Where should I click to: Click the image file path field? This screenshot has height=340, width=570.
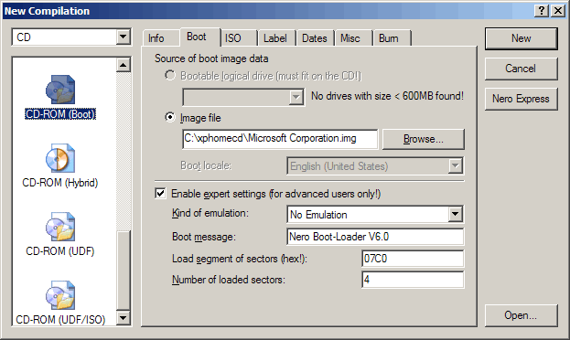click(x=280, y=139)
